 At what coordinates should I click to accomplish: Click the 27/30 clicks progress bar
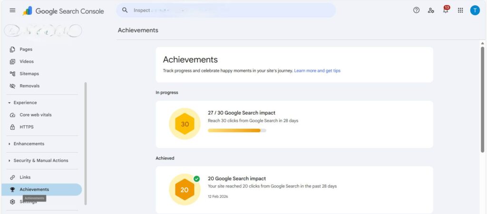(x=237, y=130)
